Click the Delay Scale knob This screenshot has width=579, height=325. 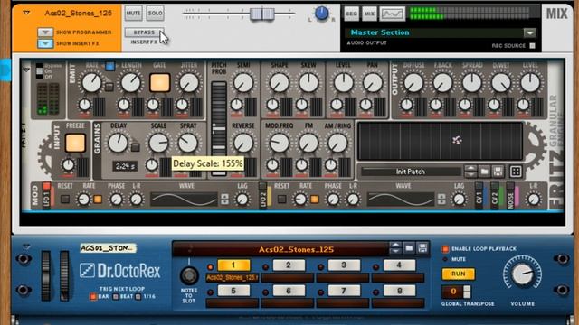158,143
